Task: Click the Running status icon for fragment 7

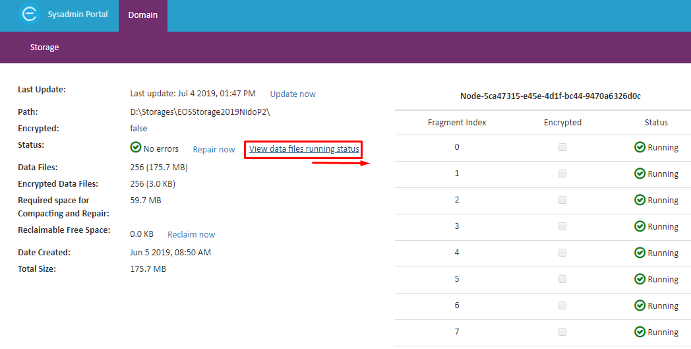Action: coord(640,332)
